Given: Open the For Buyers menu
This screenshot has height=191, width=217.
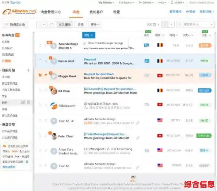Looking at the screenshot, I should (126, 3).
